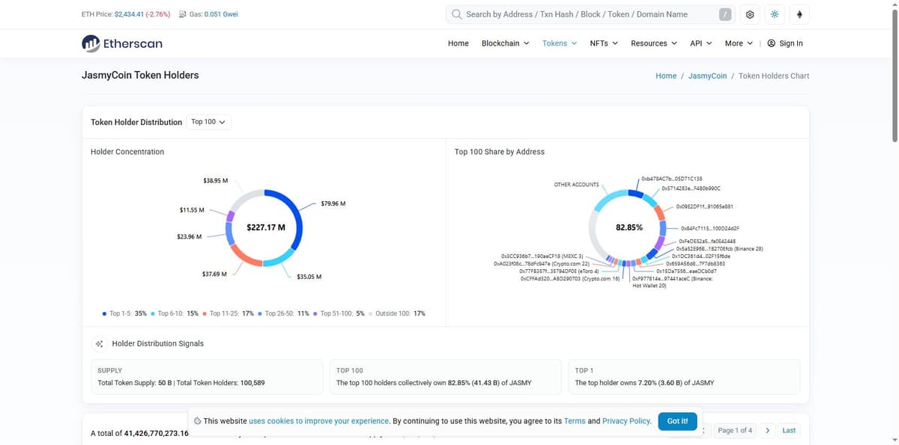Open the cookies usage link
899x445 pixels.
click(319, 421)
